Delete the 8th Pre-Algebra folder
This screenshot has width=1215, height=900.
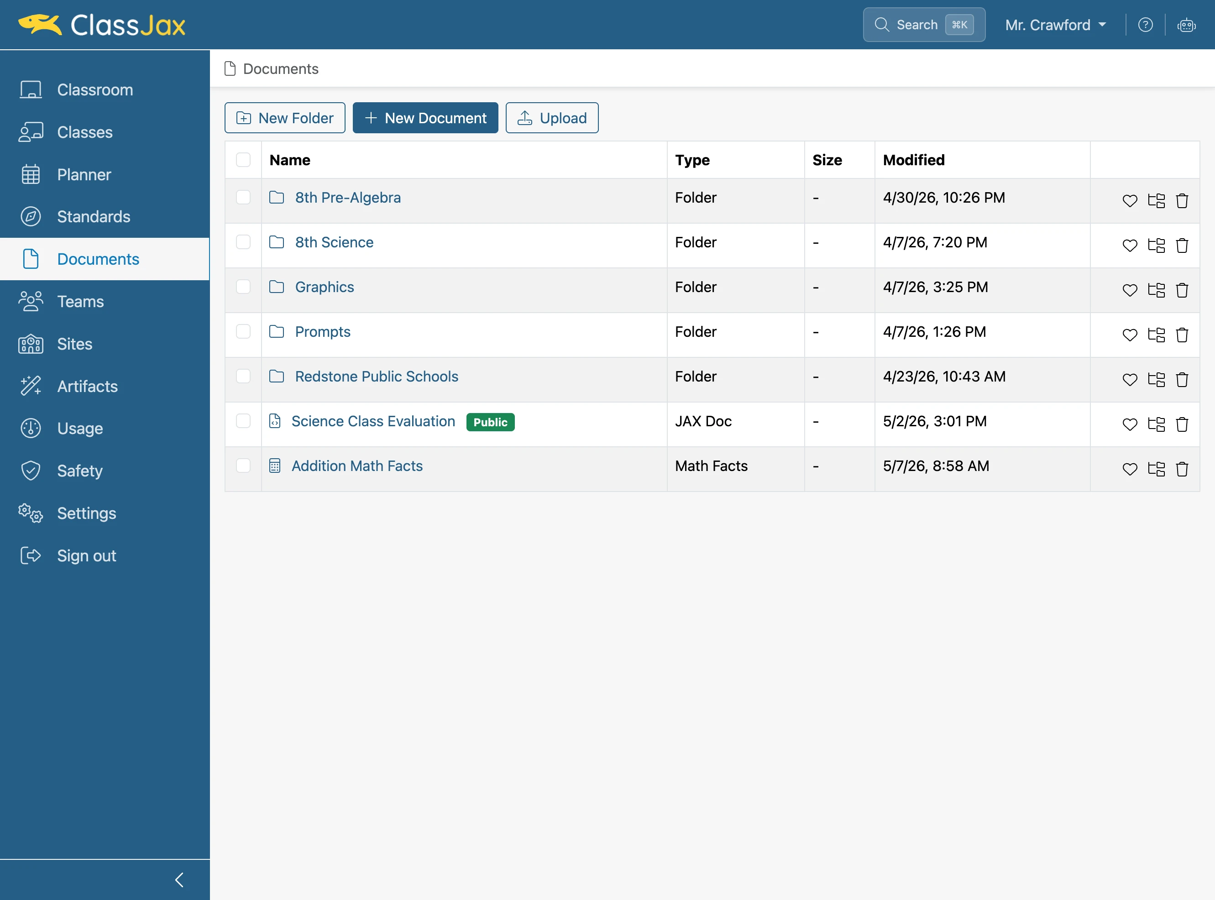1182,200
